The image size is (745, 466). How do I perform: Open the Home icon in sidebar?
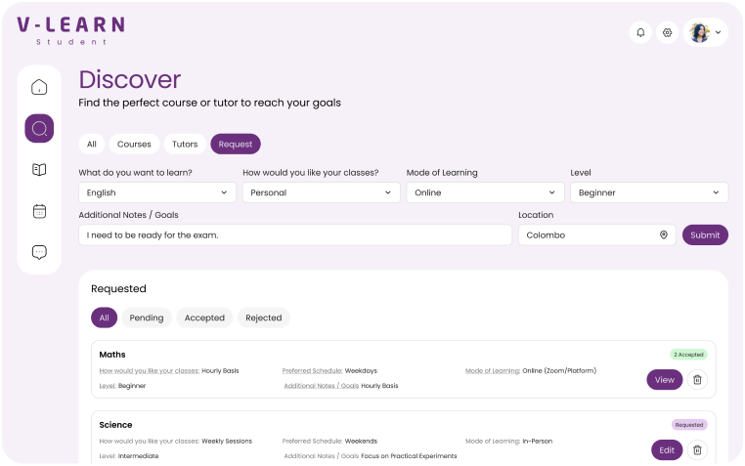(39, 88)
